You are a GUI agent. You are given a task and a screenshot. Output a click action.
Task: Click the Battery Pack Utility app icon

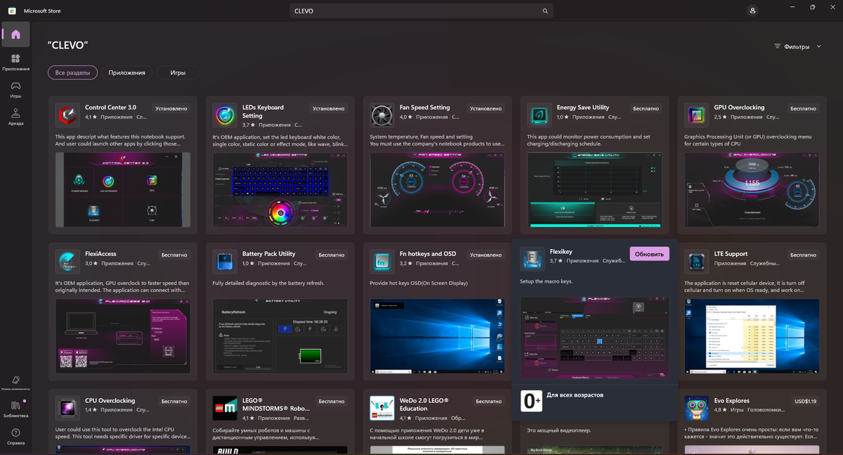click(x=225, y=261)
